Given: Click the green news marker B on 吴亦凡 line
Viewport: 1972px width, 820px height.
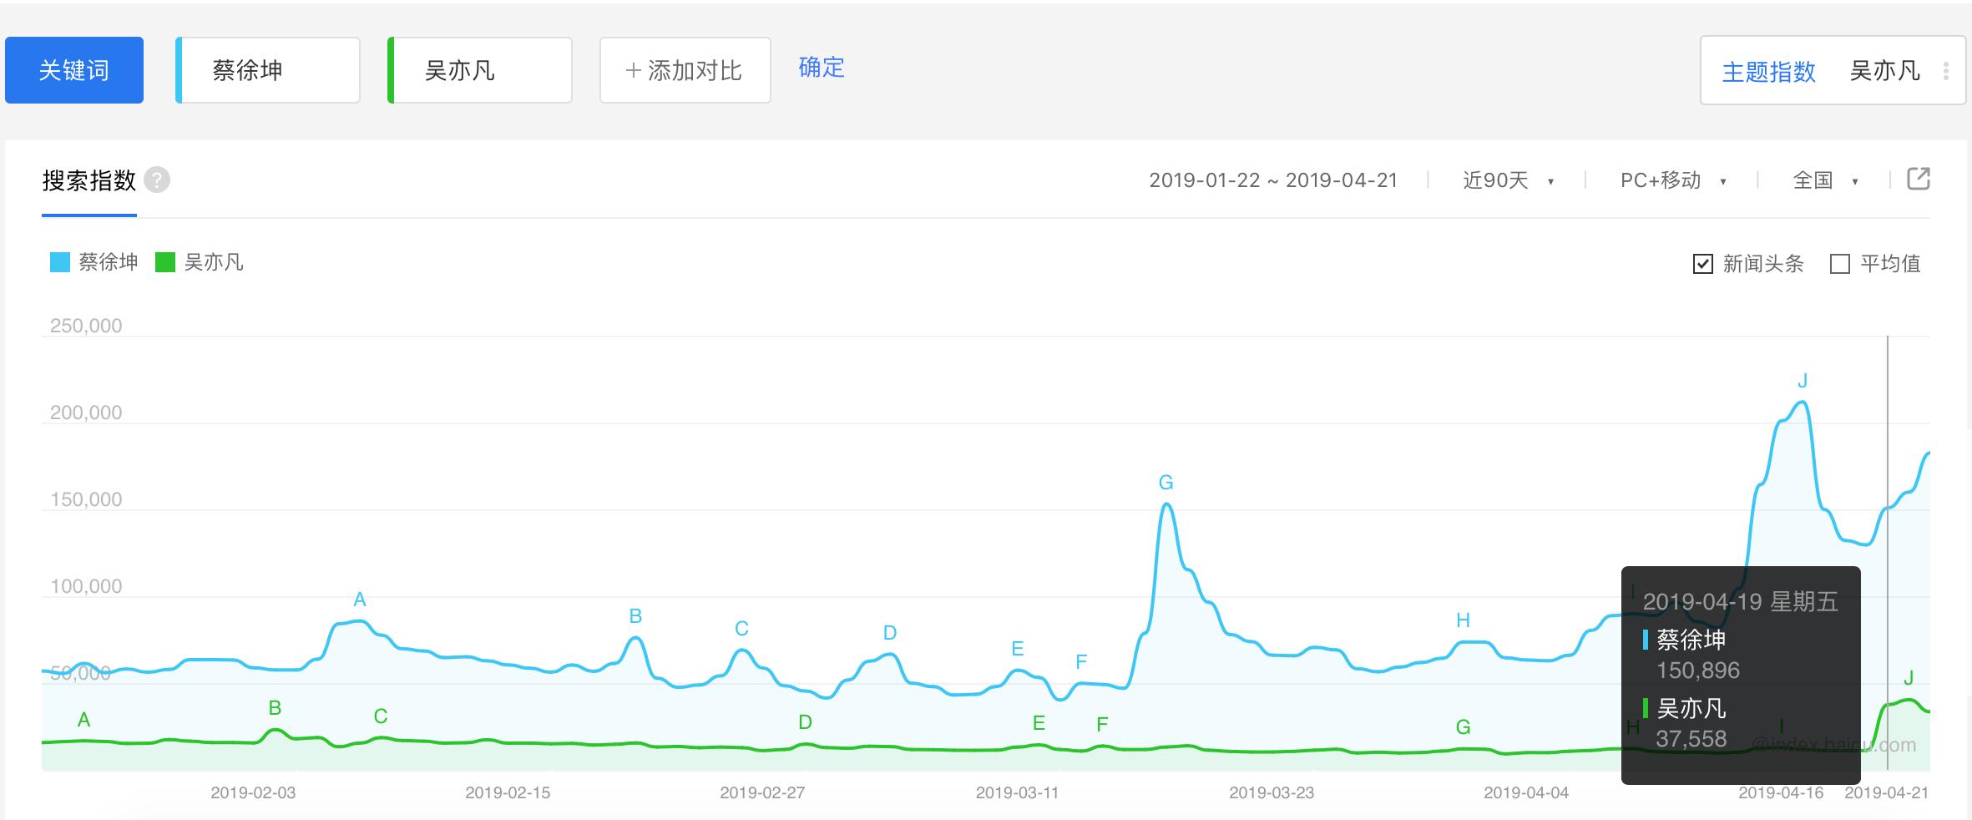Looking at the screenshot, I should coord(275,708).
